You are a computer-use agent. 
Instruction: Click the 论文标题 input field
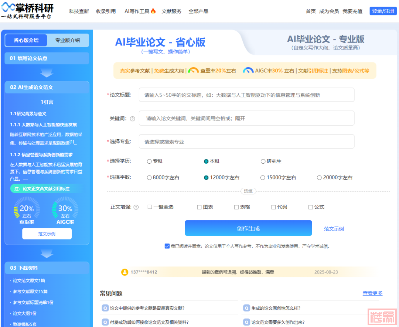246,95
